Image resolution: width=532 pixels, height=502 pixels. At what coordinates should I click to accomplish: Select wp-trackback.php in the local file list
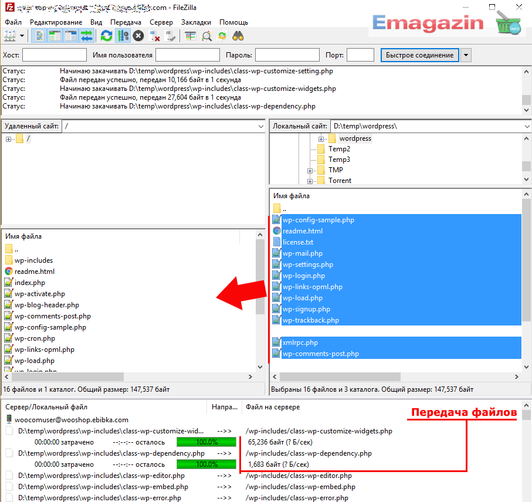pos(397,320)
